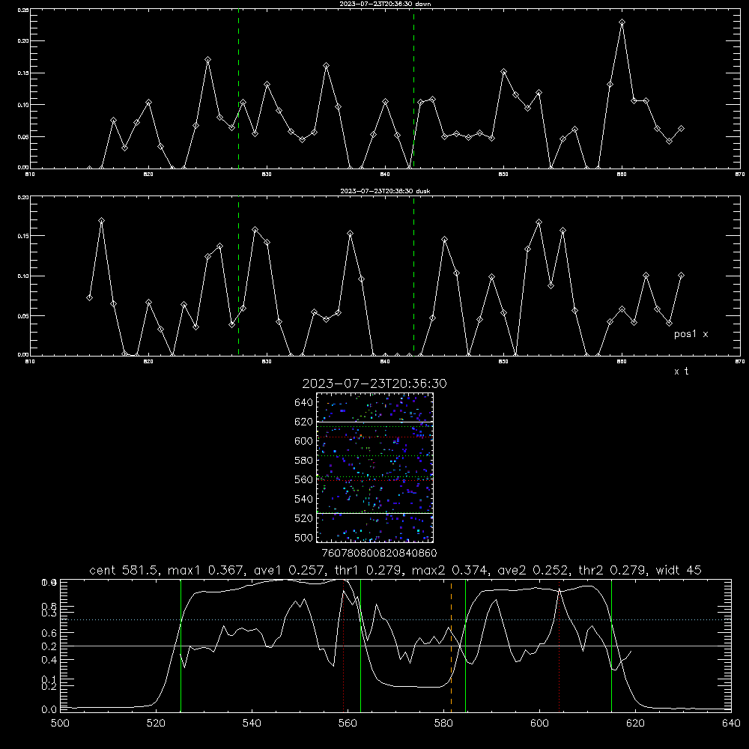This screenshot has width=749, height=749.
Task: Click the "640" x-axis label of the bottom plot
Action: coord(731,724)
